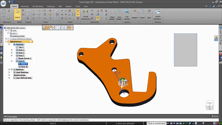Image resolution: width=222 pixels, height=125 pixels.
Task: Click the Smart Dimension tool
Action: point(86,15)
